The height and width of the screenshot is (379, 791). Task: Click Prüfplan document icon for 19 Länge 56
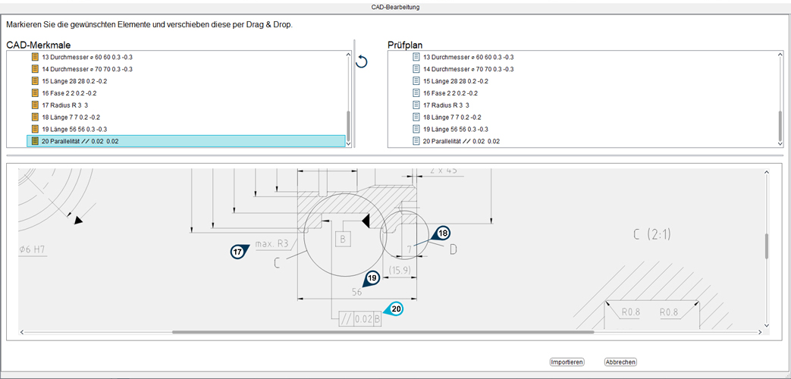pos(416,129)
